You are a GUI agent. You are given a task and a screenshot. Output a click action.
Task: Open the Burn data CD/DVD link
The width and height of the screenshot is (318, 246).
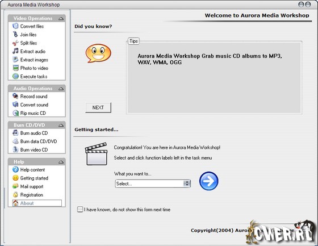click(x=39, y=141)
